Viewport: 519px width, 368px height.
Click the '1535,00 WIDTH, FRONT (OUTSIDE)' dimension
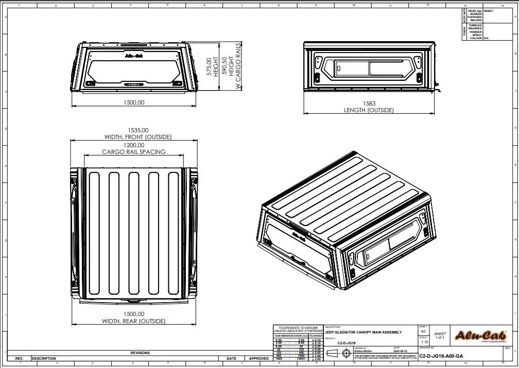[x=138, y=134]
